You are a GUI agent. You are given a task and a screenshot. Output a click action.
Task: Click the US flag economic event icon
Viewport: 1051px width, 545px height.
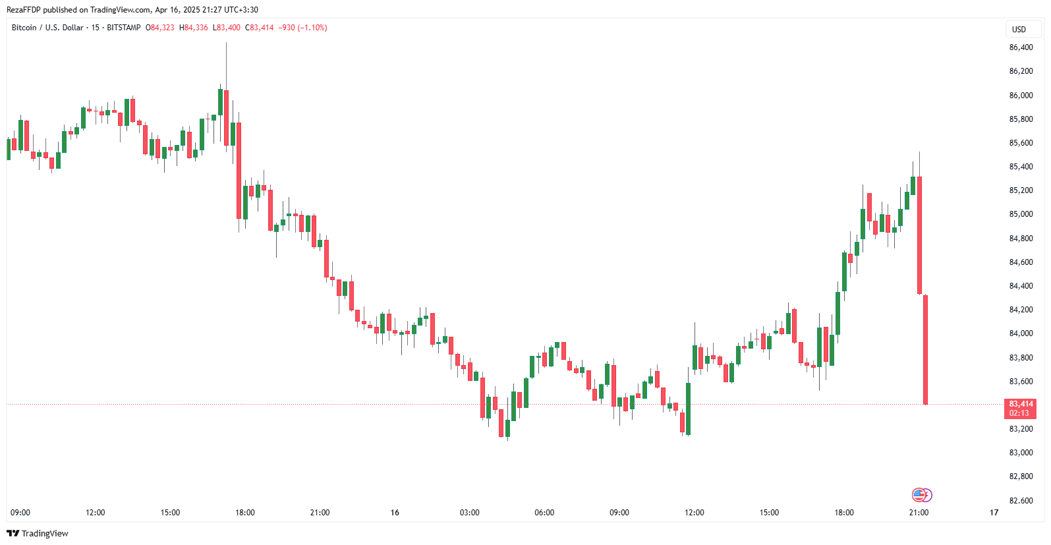[918, 495]
